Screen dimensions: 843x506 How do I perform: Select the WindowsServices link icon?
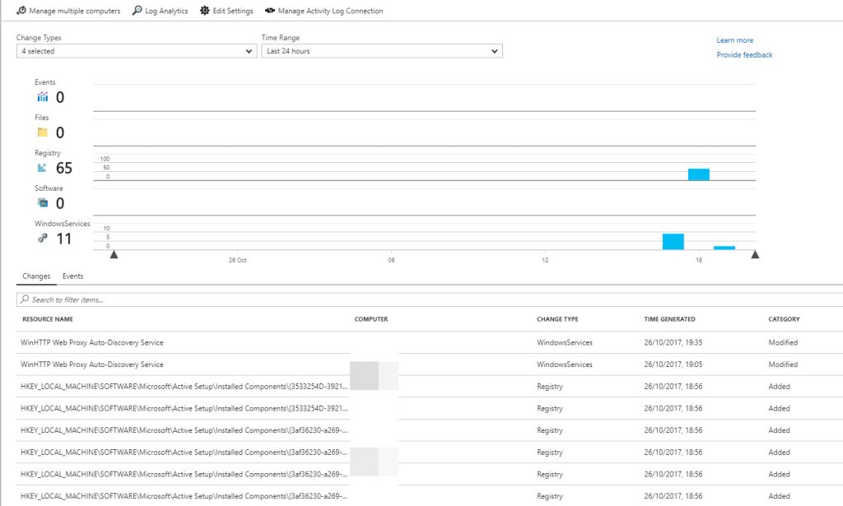pyautogui.click(x=41, y=239)
